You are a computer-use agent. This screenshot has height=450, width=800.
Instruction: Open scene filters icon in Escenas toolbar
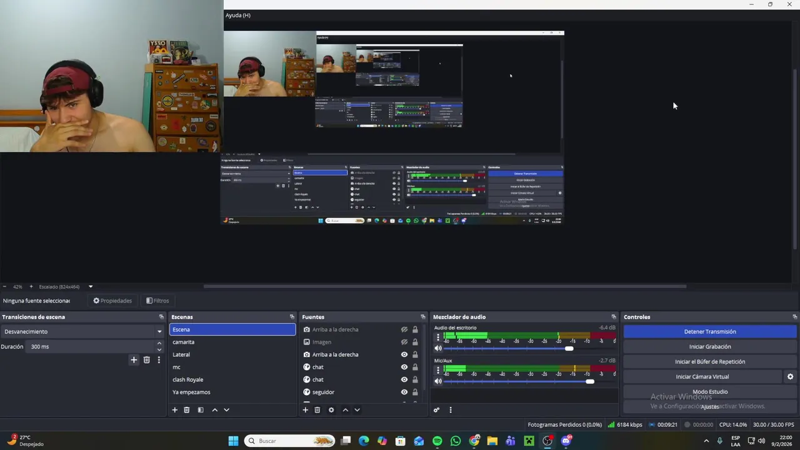point(201,410)
